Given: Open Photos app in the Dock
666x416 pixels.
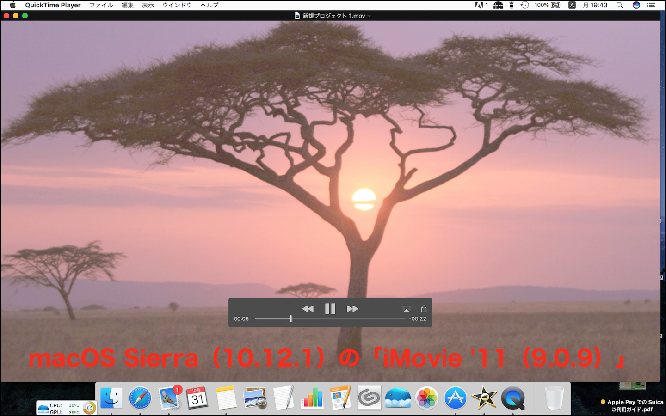Looking at the screenshot, I should [427, 398].
